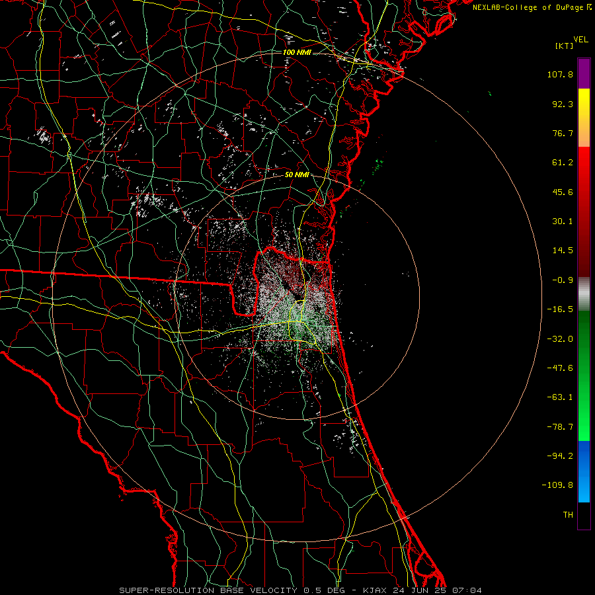Image resolution: width=595 pixels, height=595 pixels.
Task: Click the -16.5 velocity scale value
Action: [560, 309]
